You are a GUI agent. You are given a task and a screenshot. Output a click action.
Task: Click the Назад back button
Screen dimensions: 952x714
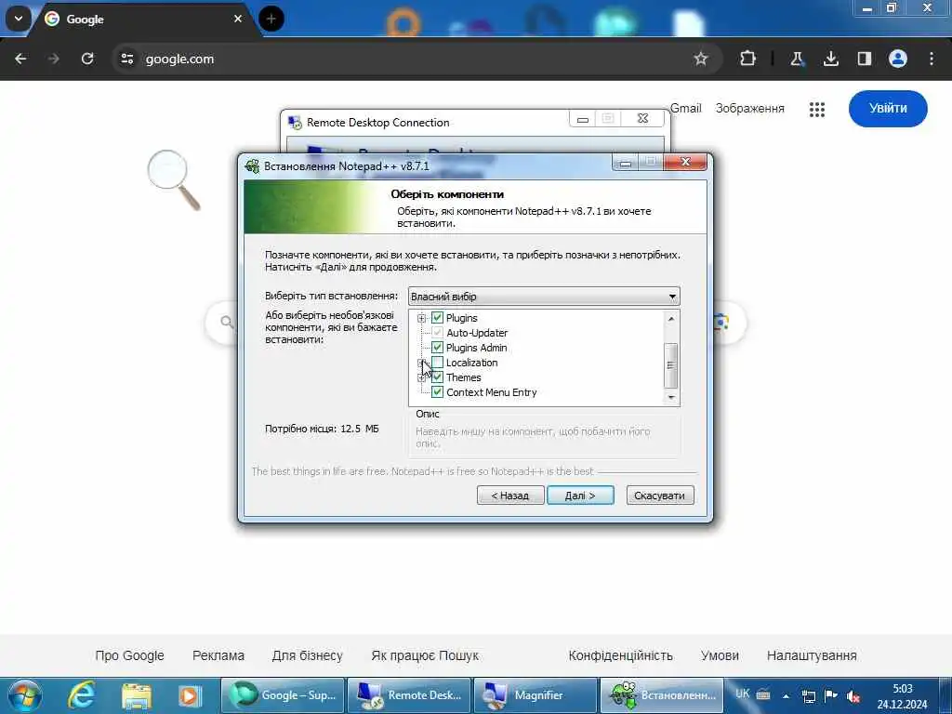[510, 496]
